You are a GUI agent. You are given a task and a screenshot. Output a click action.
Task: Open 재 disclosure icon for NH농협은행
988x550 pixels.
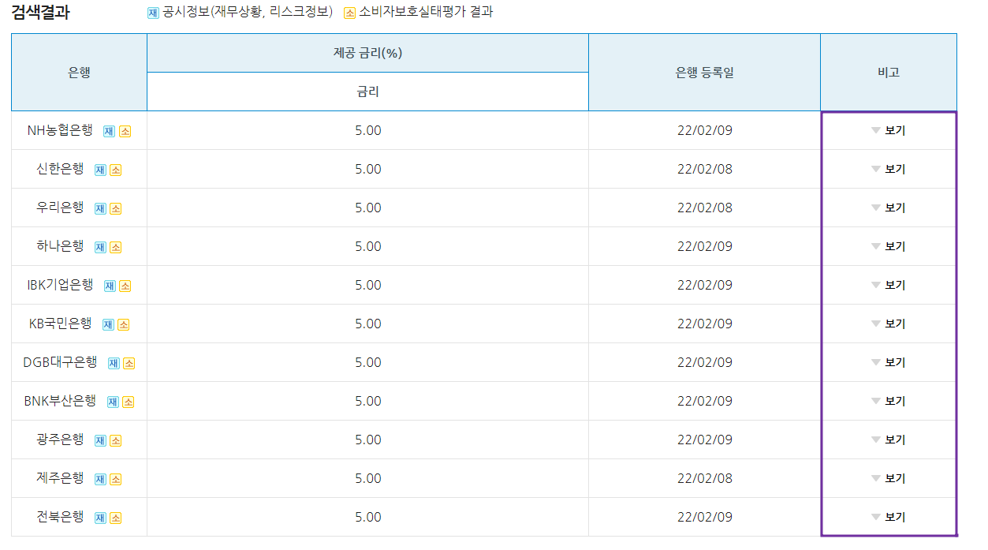(x=109, y=131)
